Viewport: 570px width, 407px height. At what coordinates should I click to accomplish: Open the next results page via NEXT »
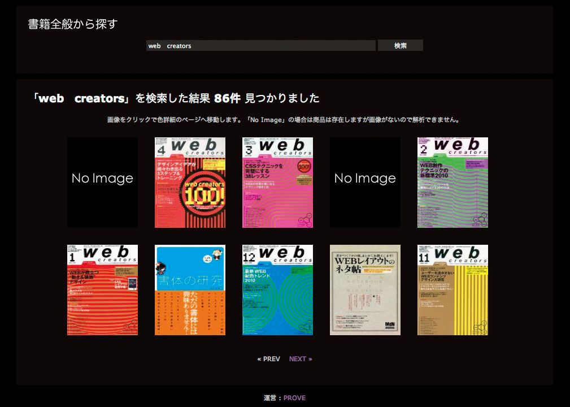click(x=300, y=358)
